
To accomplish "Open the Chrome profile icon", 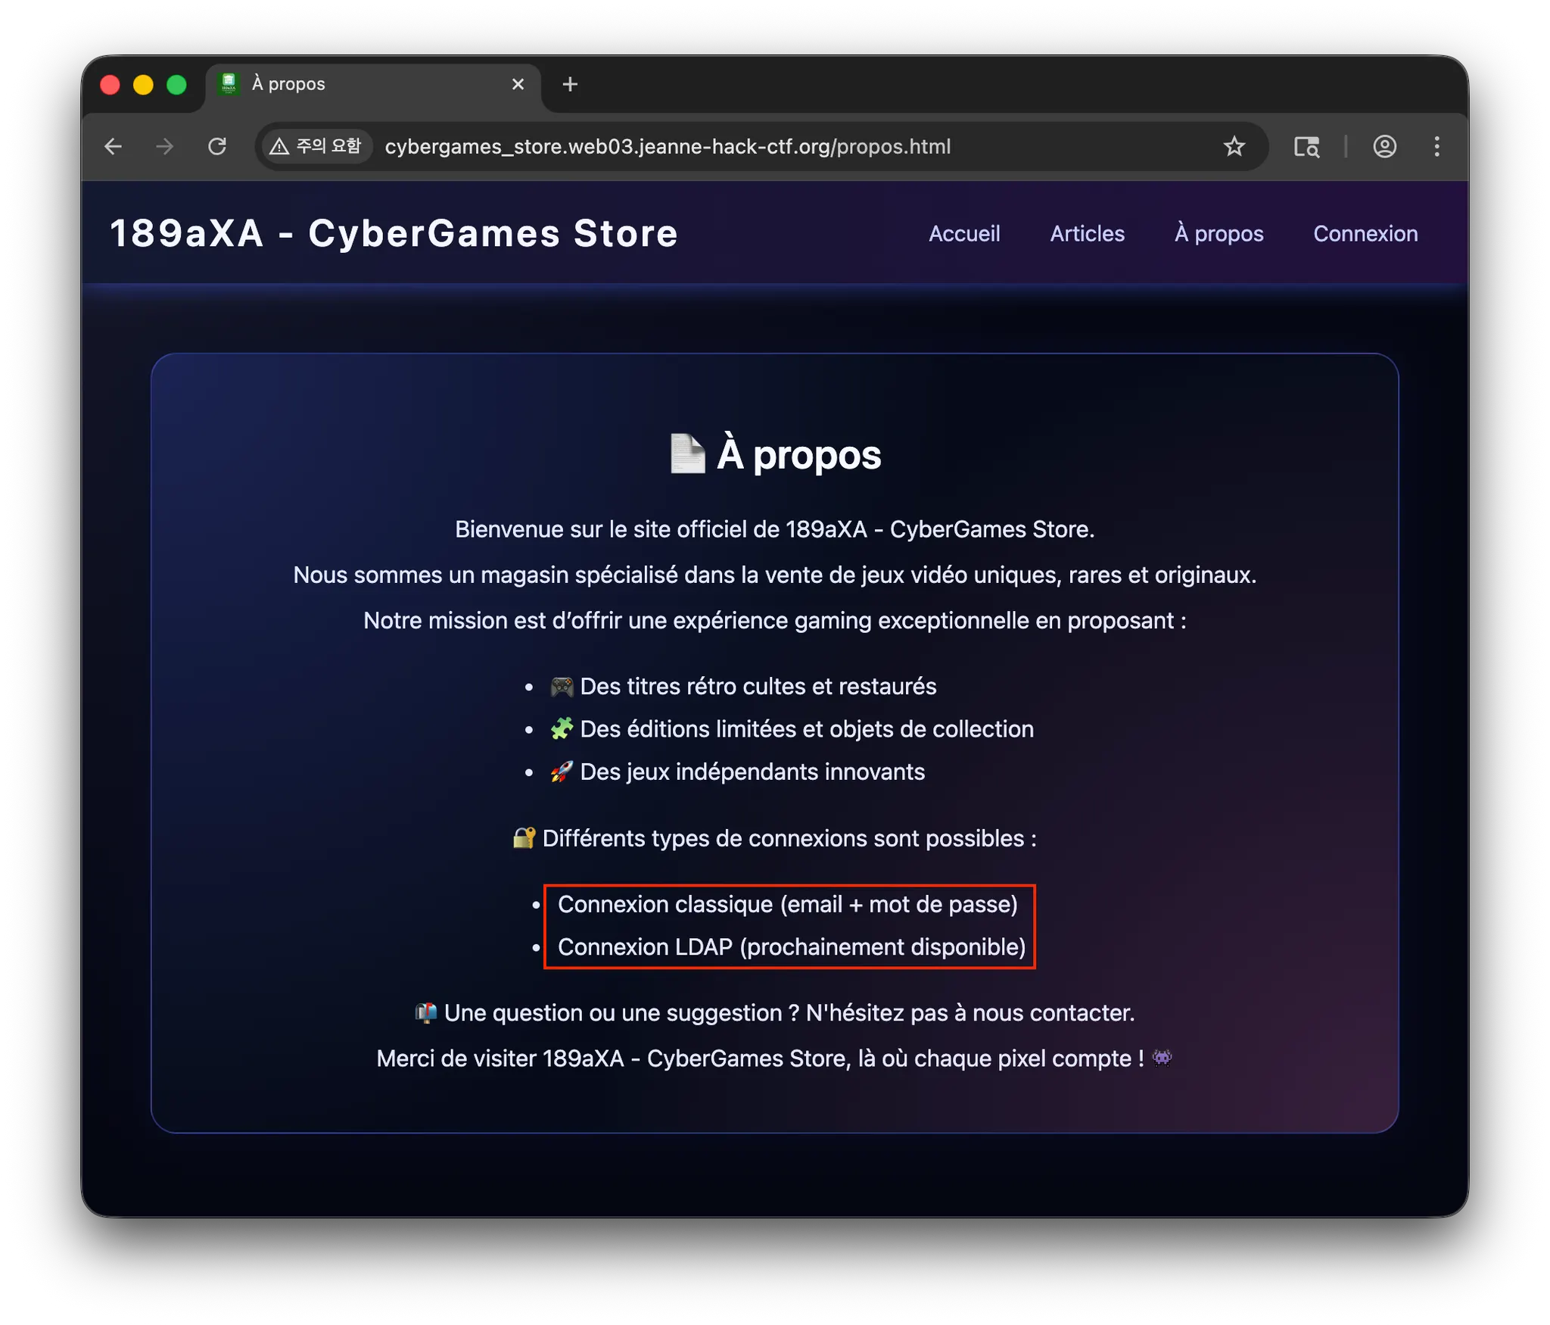I will tap(1384, 146).
